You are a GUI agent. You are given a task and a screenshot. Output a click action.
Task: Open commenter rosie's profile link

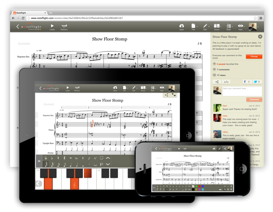[225, 116]
